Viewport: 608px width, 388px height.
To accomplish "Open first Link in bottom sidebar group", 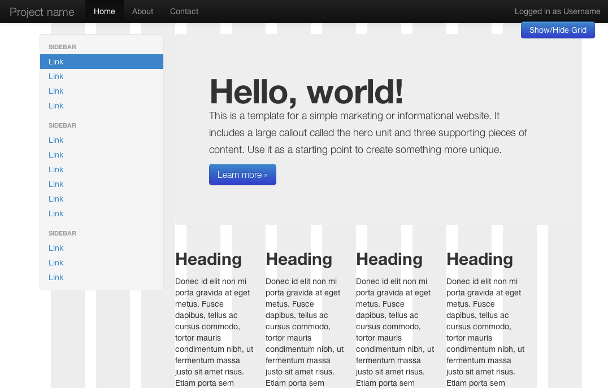I will point(56,248).
